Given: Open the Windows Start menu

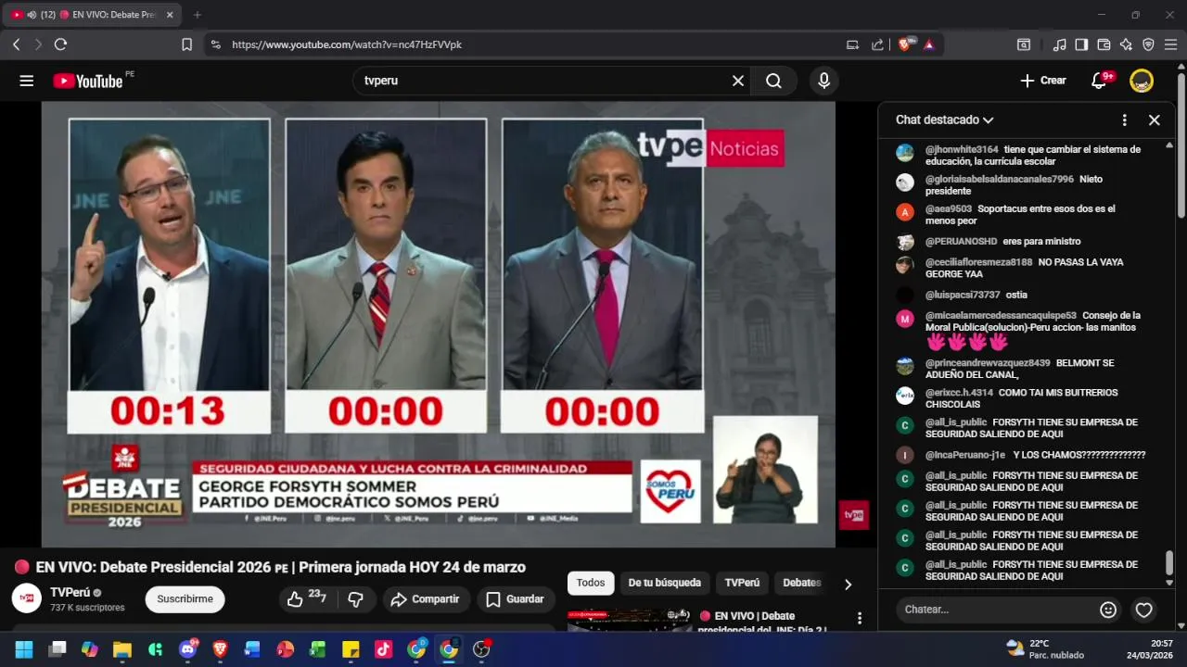Looking at the screenshot, I should click(24, 649).
